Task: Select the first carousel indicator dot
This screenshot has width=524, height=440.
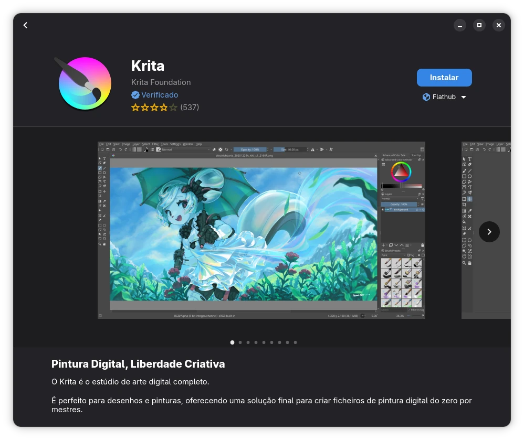Action: click(x=232, y=342)
